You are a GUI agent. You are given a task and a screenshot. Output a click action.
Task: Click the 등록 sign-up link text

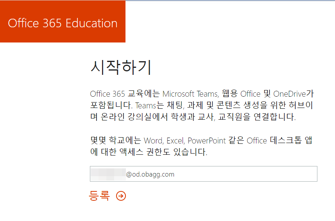pyautogui.click(x=99, y=196)
